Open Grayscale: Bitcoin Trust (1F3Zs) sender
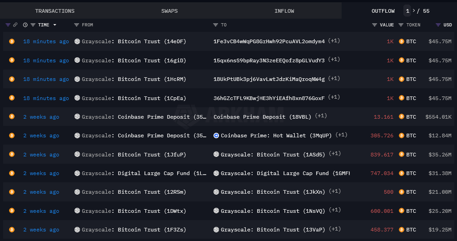 134,230
